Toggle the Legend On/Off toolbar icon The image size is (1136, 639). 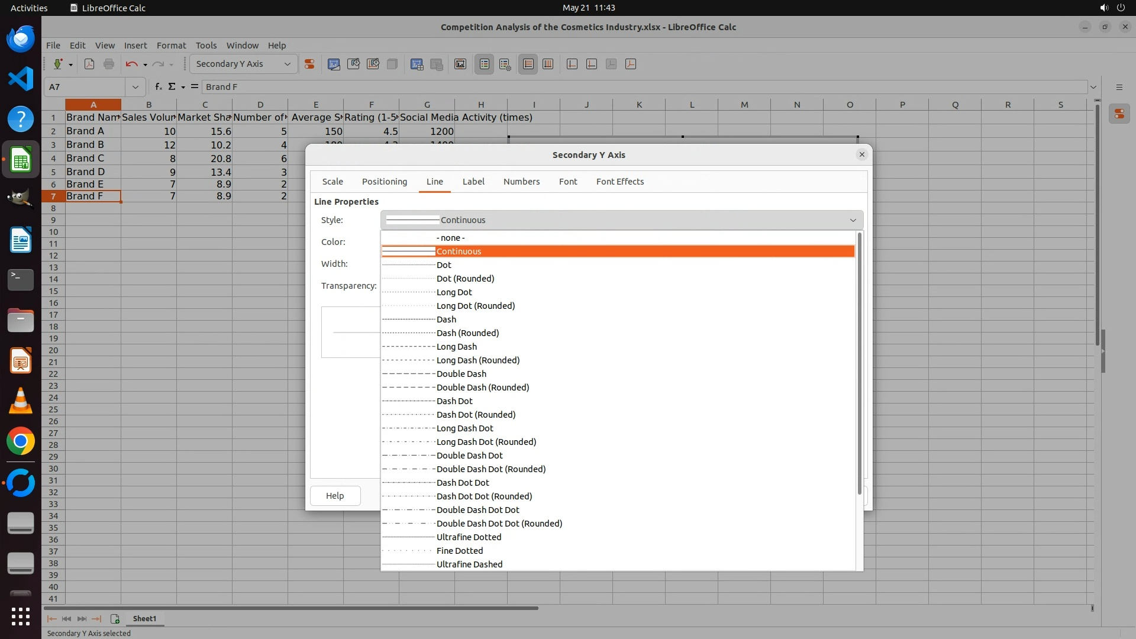484,64
